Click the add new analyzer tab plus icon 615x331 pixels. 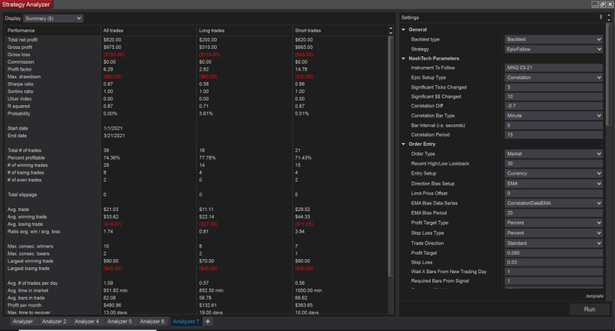tap(207, 321)
